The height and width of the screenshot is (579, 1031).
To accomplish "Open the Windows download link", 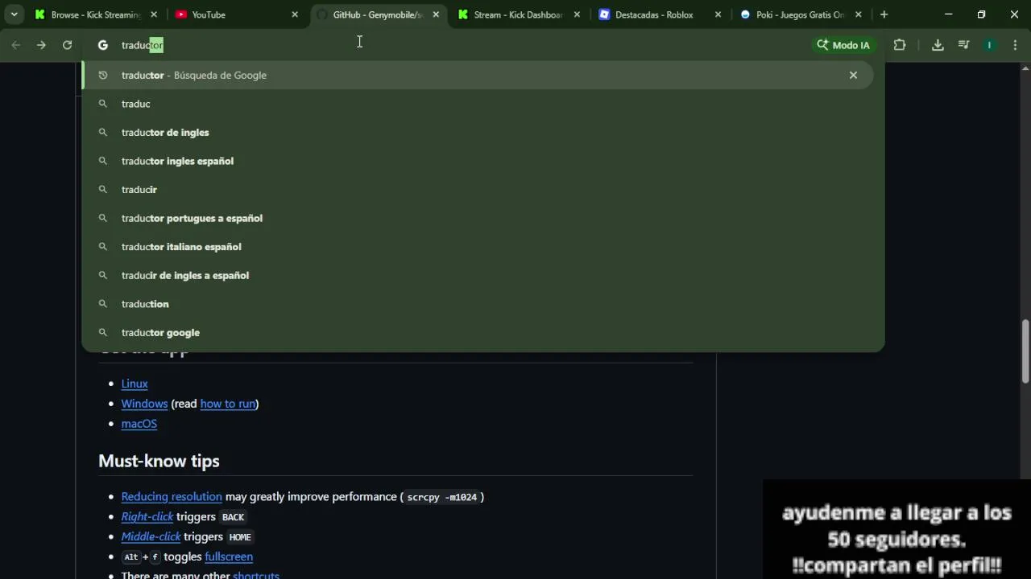I will [x=144, y=404].
